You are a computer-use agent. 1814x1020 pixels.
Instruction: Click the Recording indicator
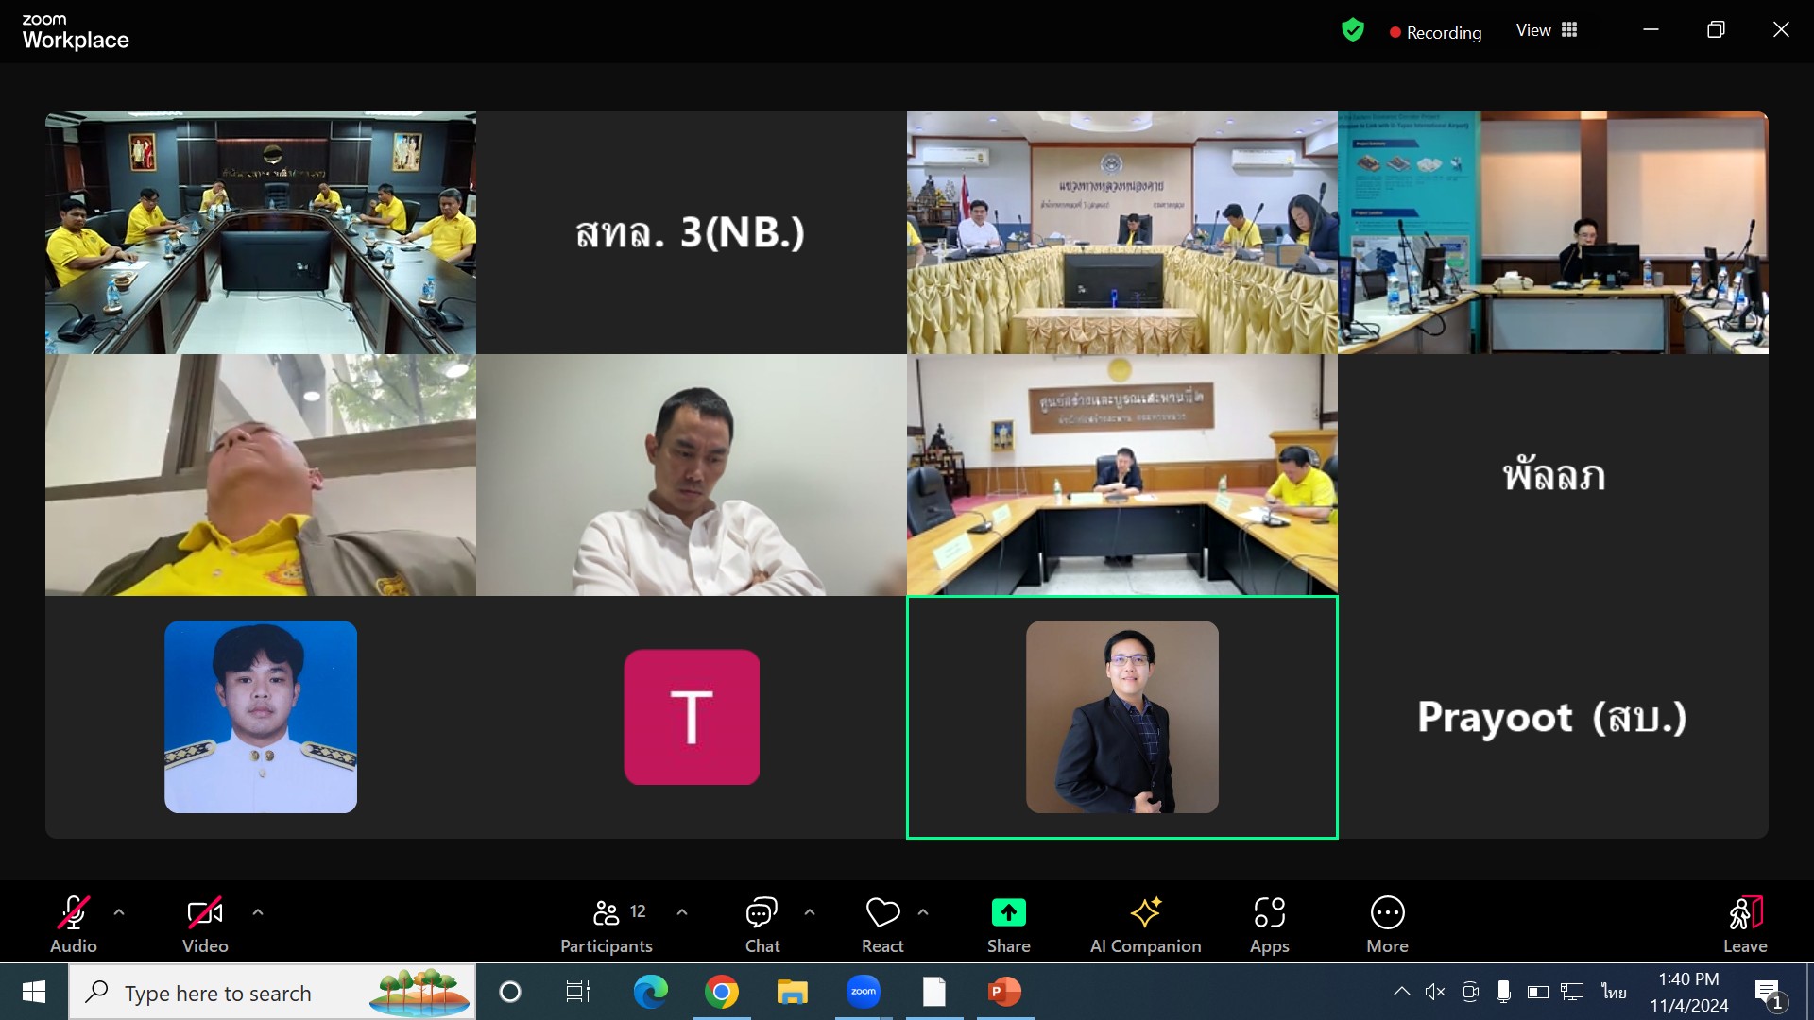tap(1435, 32)
